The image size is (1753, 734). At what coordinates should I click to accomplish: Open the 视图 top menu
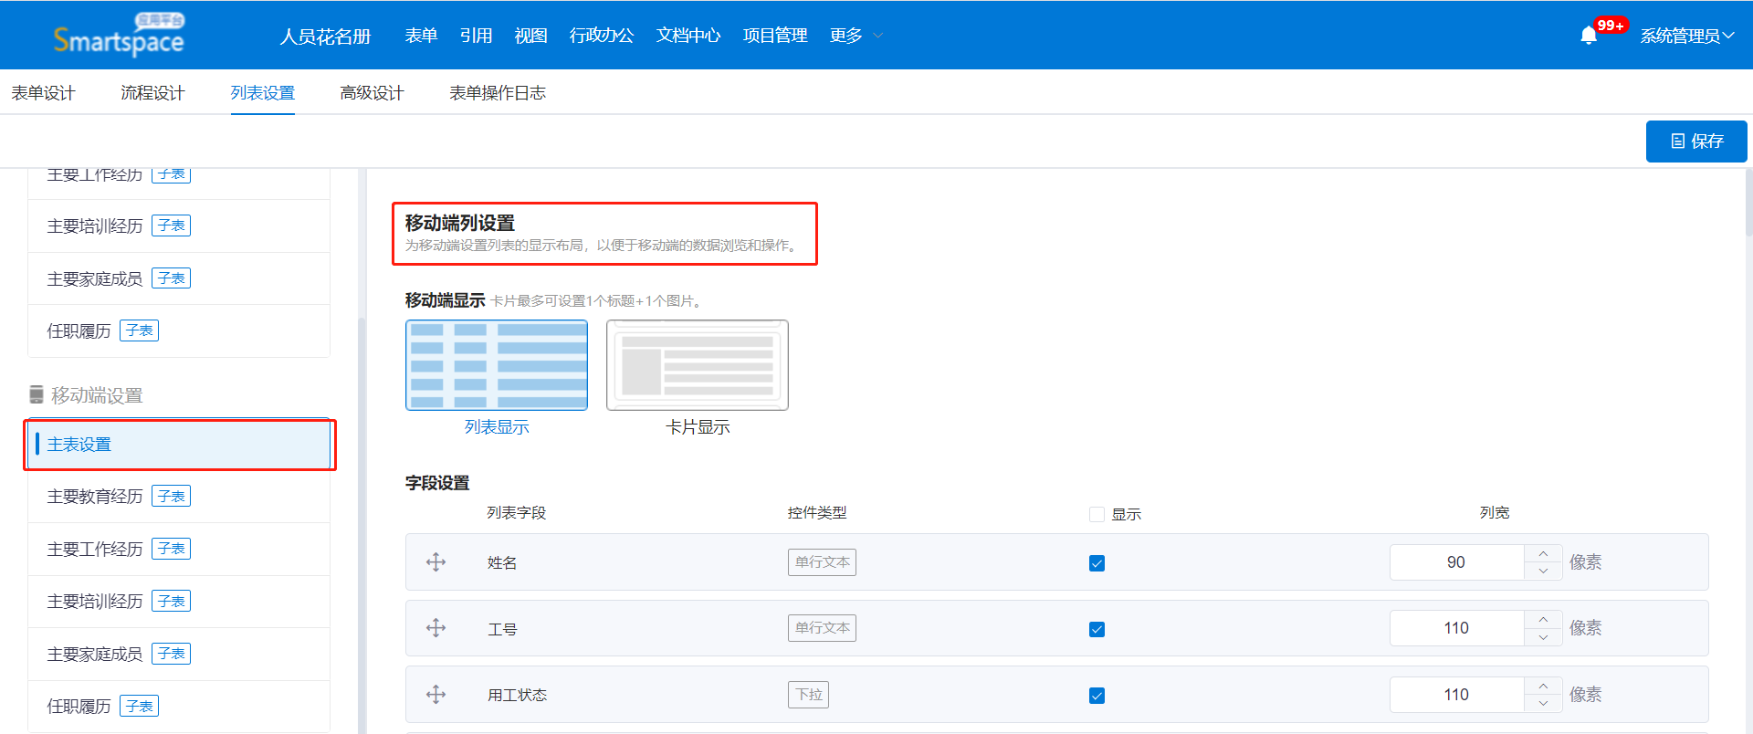(530, 36)
